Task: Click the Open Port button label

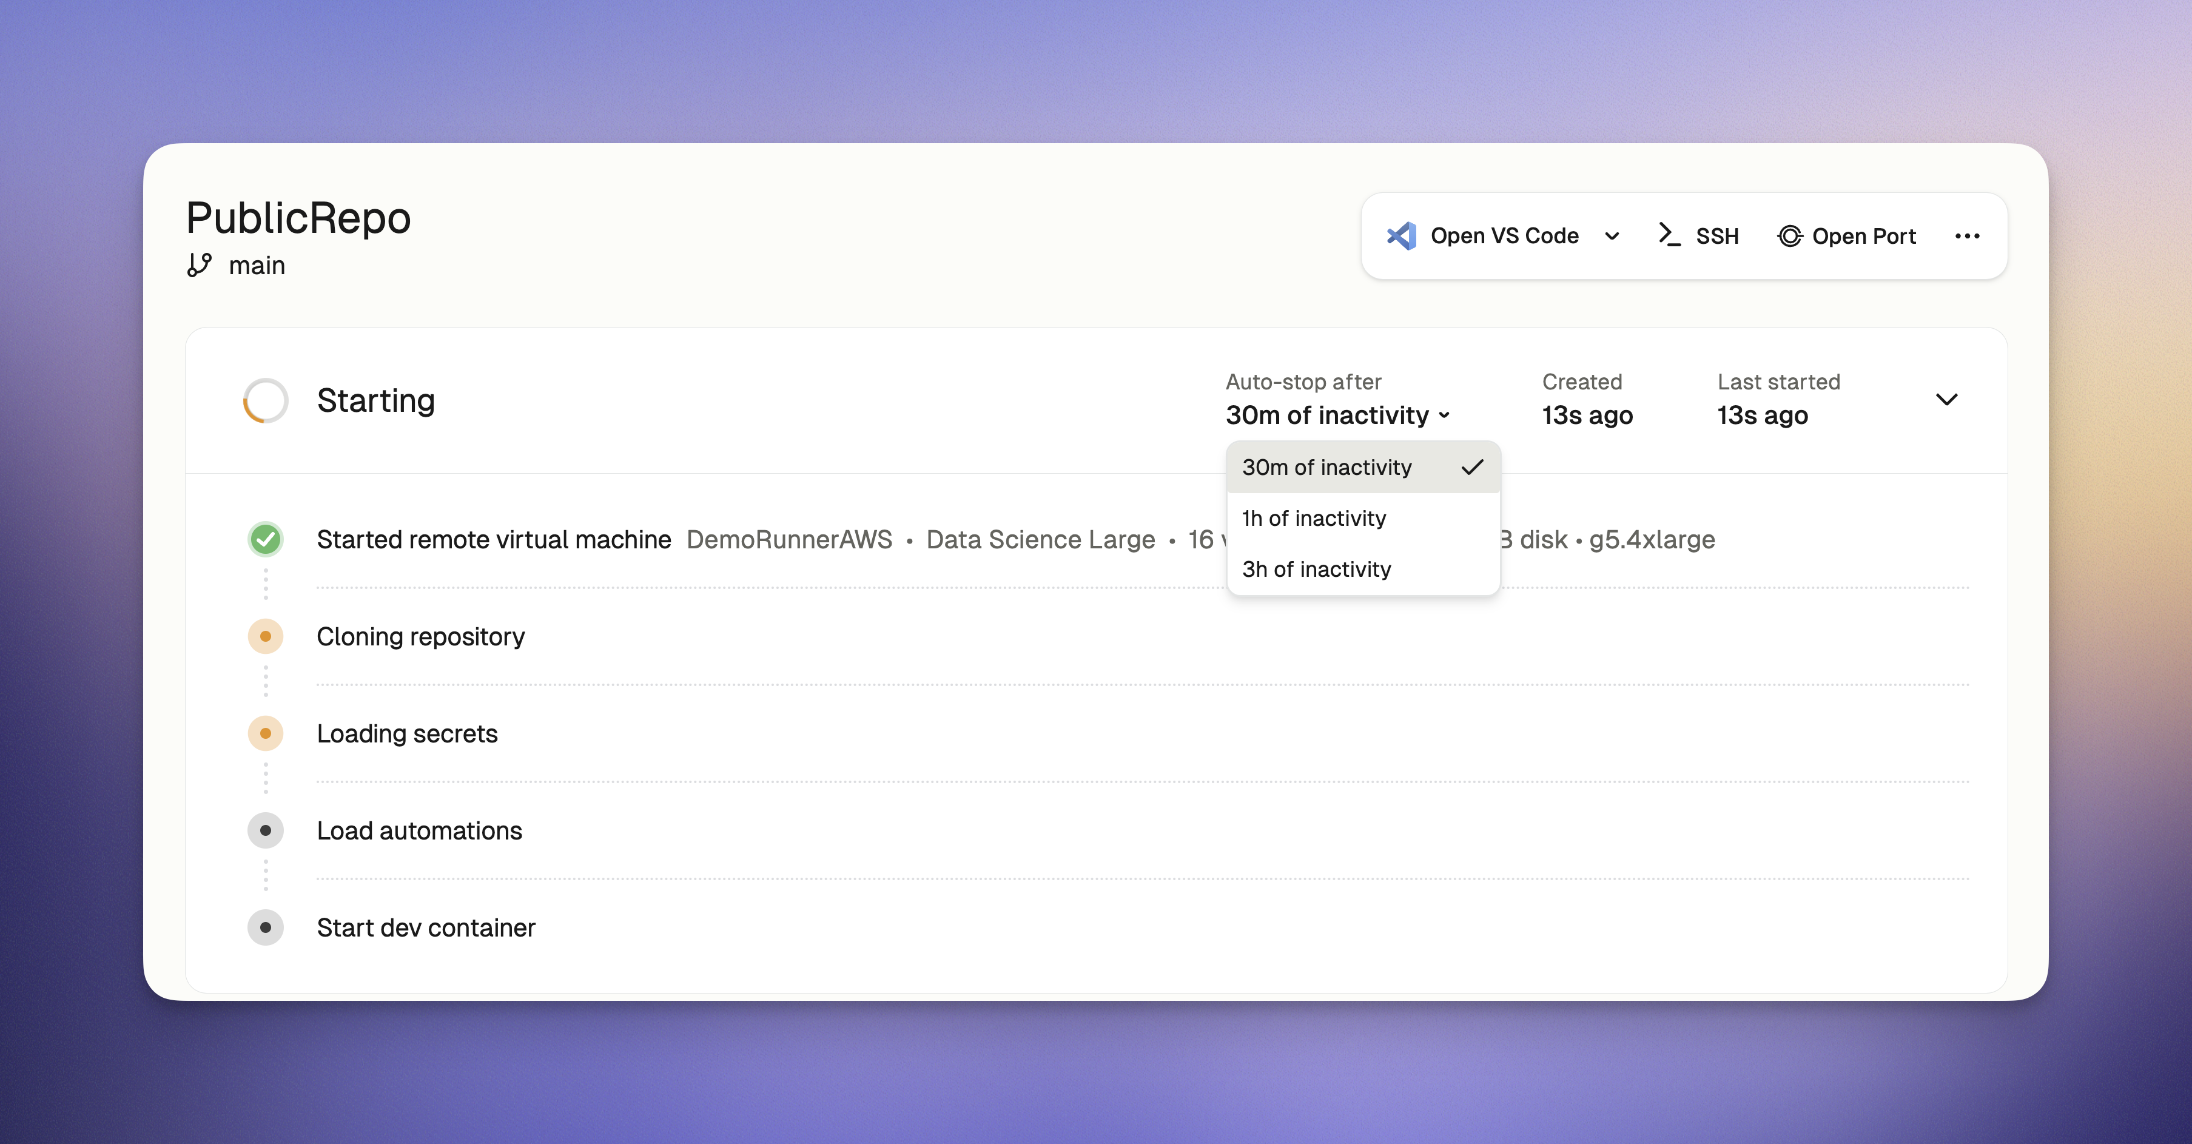Action: pos(1863,236)
